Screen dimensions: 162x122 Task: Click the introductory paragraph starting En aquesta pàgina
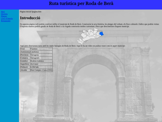click(x=90, y=25)
